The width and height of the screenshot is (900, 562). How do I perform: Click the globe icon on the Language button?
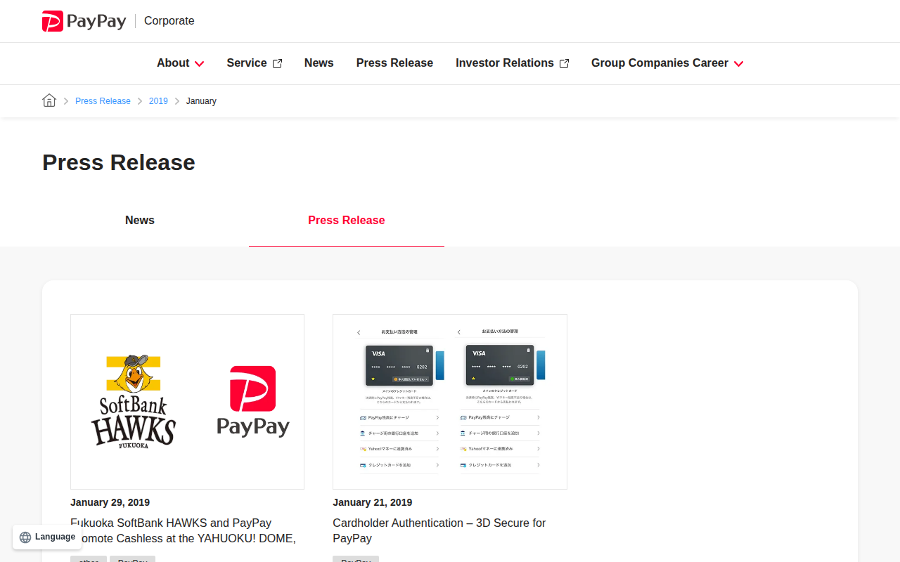(25, 537)
